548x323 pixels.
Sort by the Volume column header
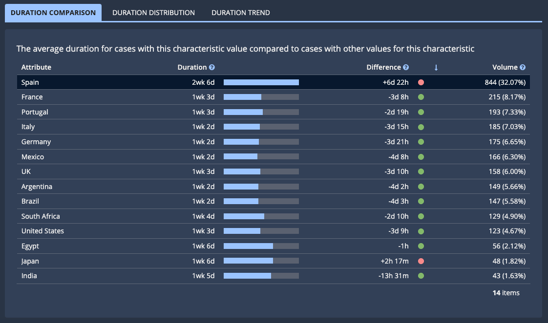click(x=505, y=67)
